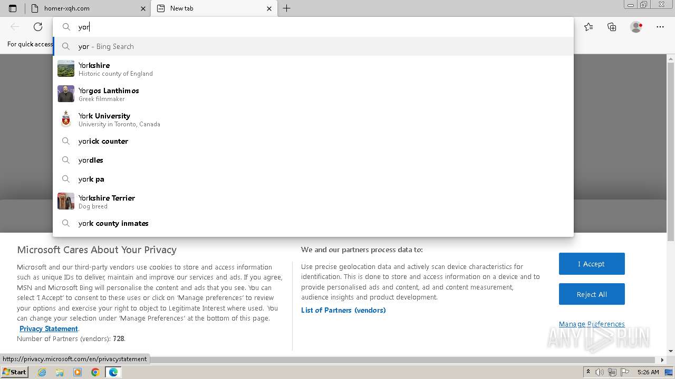The width and height of the screenshot is (675, 379).
Task: Select 'yor - Bing Search' suggestion
Action: [x=313, y=46]
